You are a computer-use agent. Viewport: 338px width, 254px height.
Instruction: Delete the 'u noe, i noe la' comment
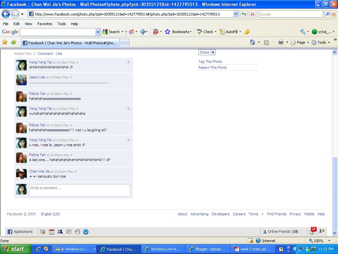click(128, 140)
